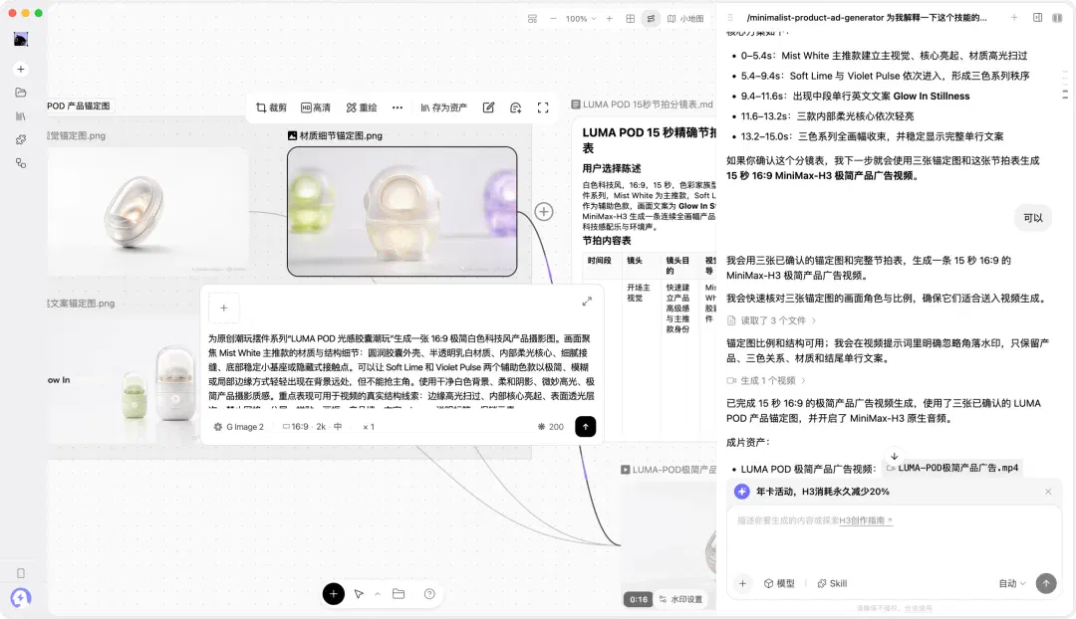This screenshot has height=619, width=1076.
Task: Open the avatar thumbnail at the sidebar top
Action: tap(21, 39)
